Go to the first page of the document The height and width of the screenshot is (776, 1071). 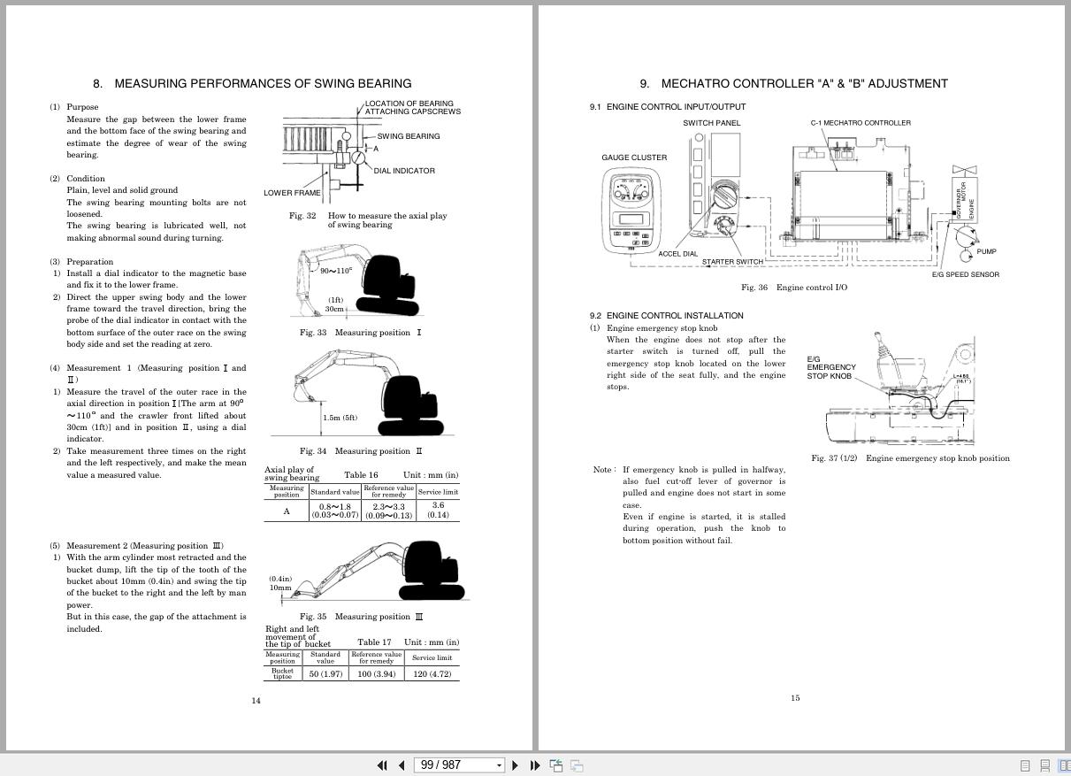pos(382,765)
